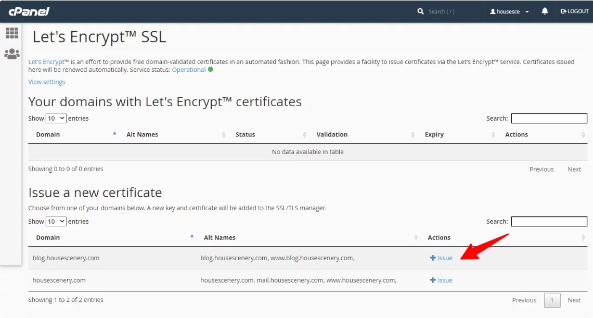Expand entries dropdown in certificates table
This screenshot has height=318, width=593.
click(56, 118)
